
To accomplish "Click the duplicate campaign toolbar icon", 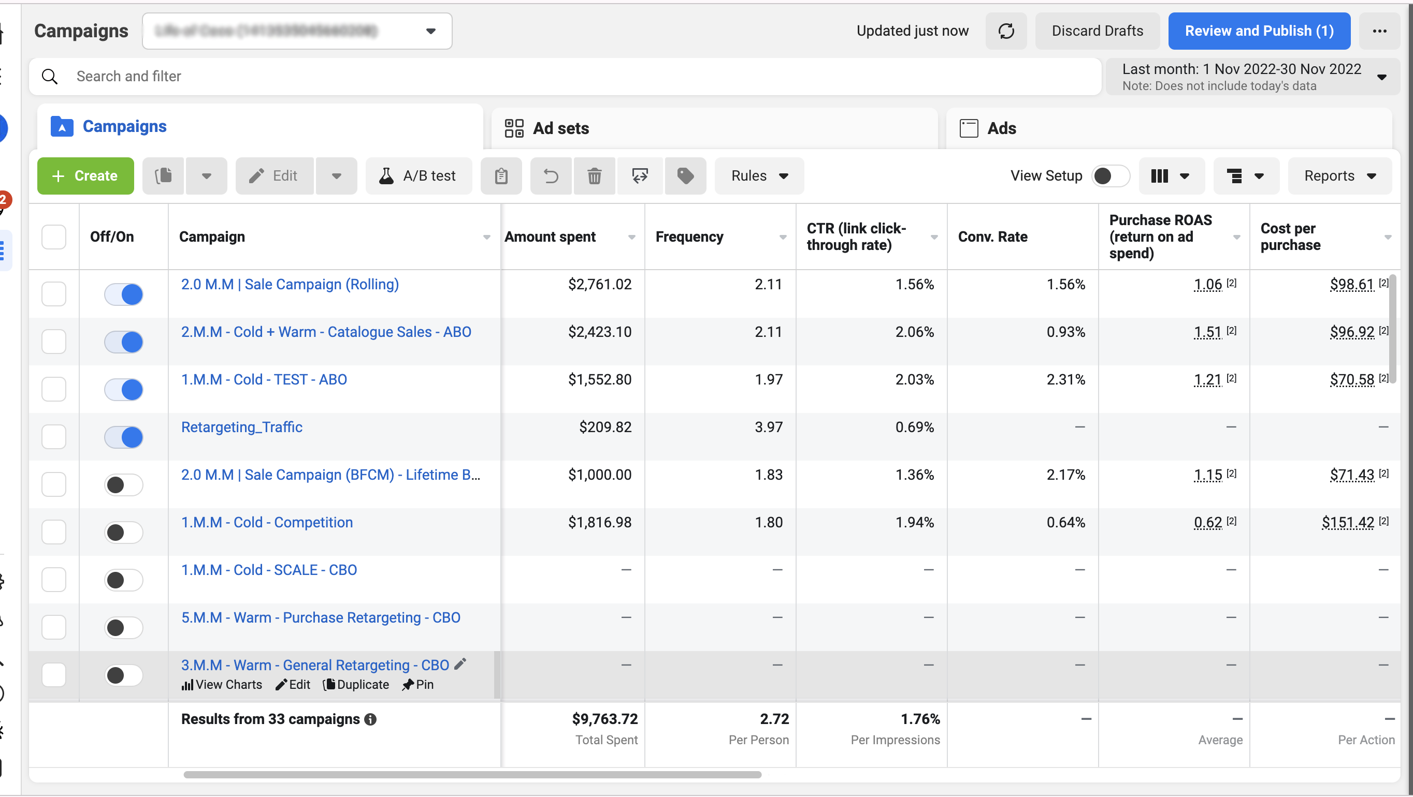I will click(163, 176).
